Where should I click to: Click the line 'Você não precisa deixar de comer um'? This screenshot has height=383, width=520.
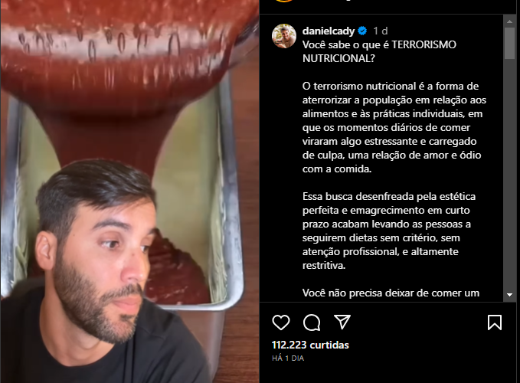point(391,293)
